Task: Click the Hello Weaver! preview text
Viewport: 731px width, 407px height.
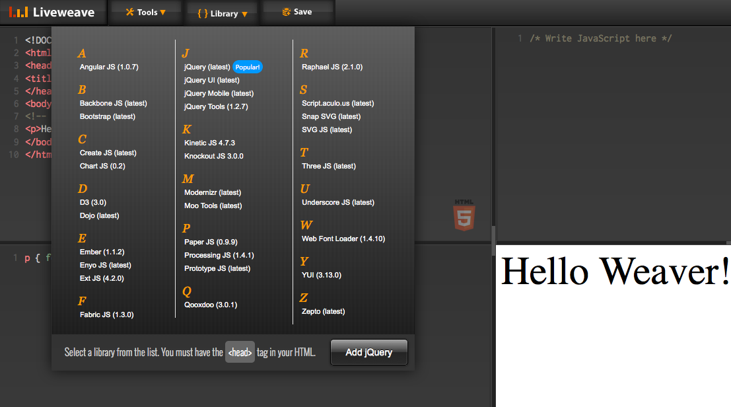Action: pos(615,271)
